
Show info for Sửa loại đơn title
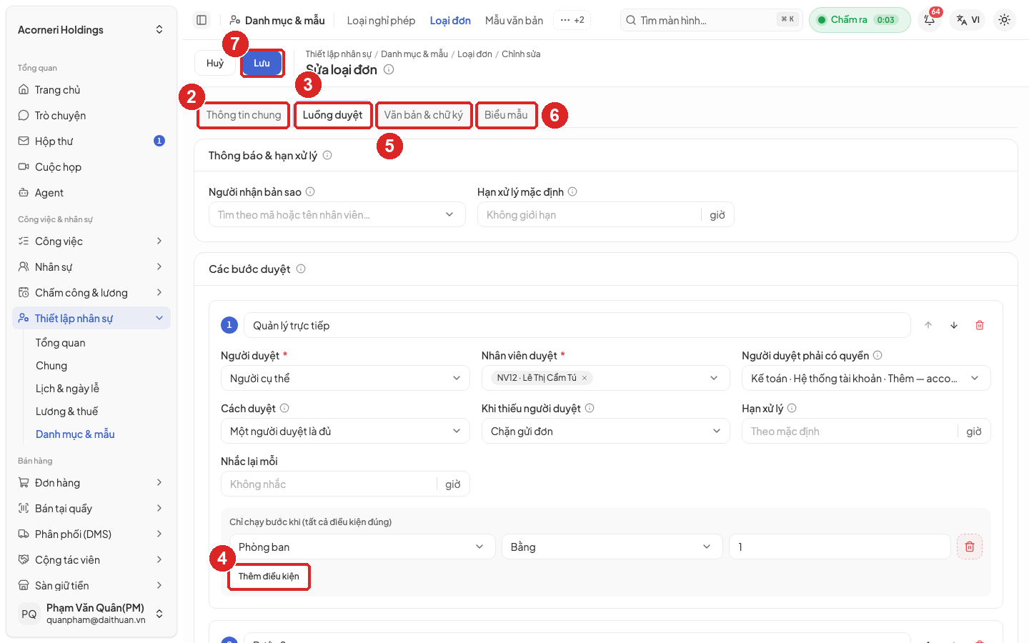tap(389, 69)
